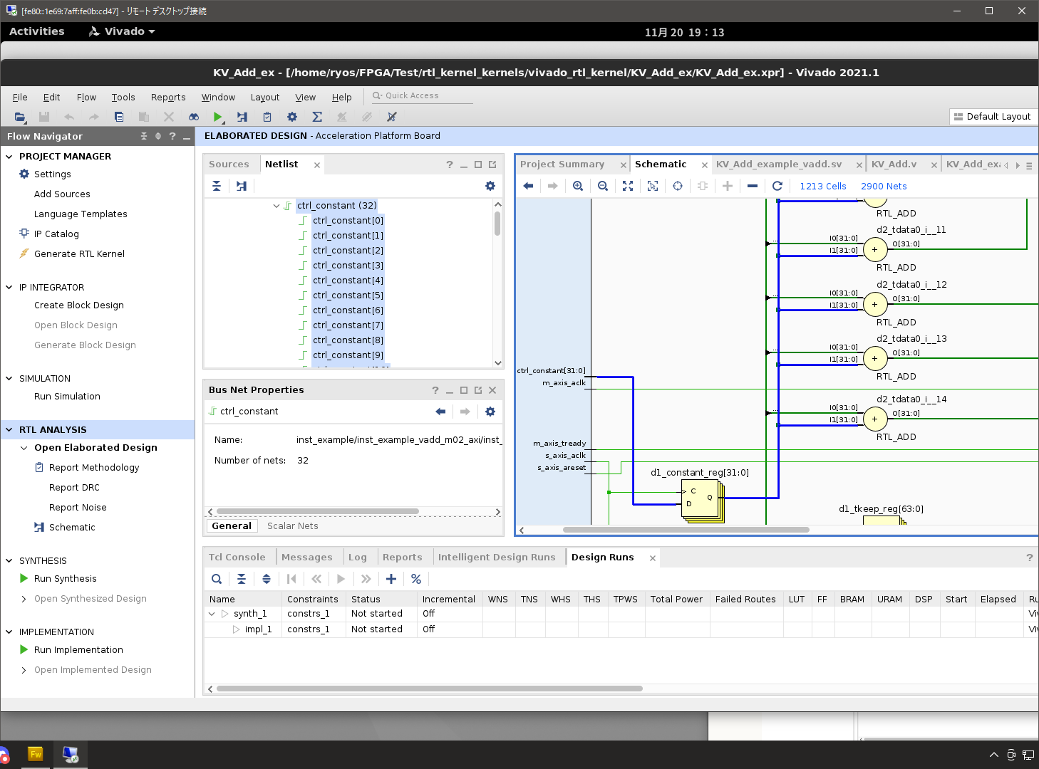Collapse the ctrl_constant (32) bus node
The image size is (1039, 769).
pos(276,206)
